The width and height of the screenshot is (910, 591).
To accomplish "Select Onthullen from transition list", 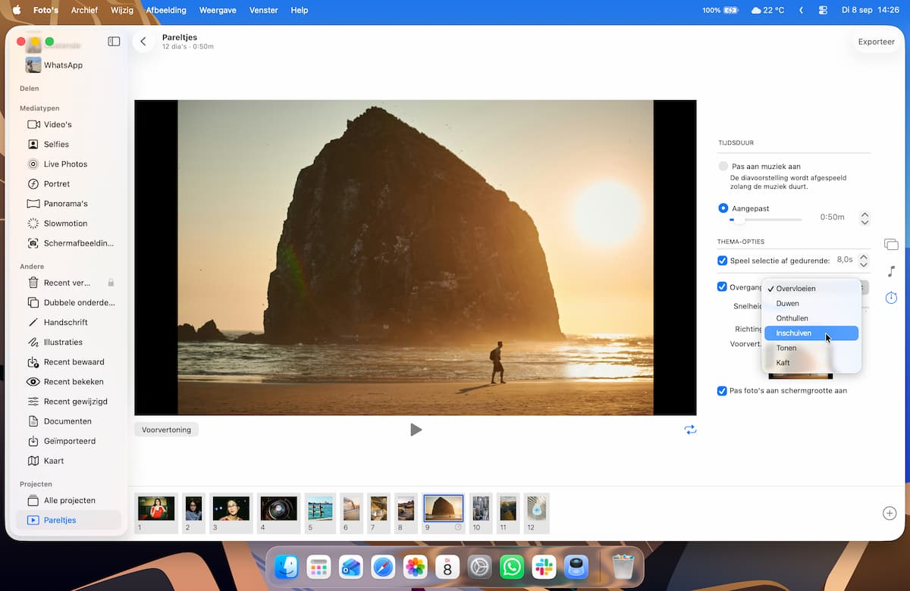I will [811, 318].
